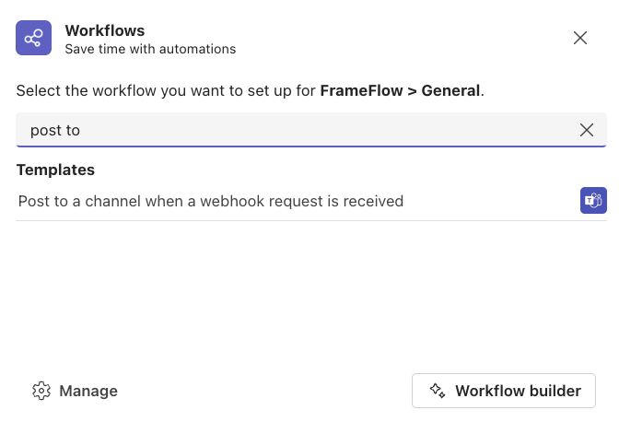This screenshot has width=619, height=422.
Task: Close the Workflows dialog
Action: (x=580, y=38)
